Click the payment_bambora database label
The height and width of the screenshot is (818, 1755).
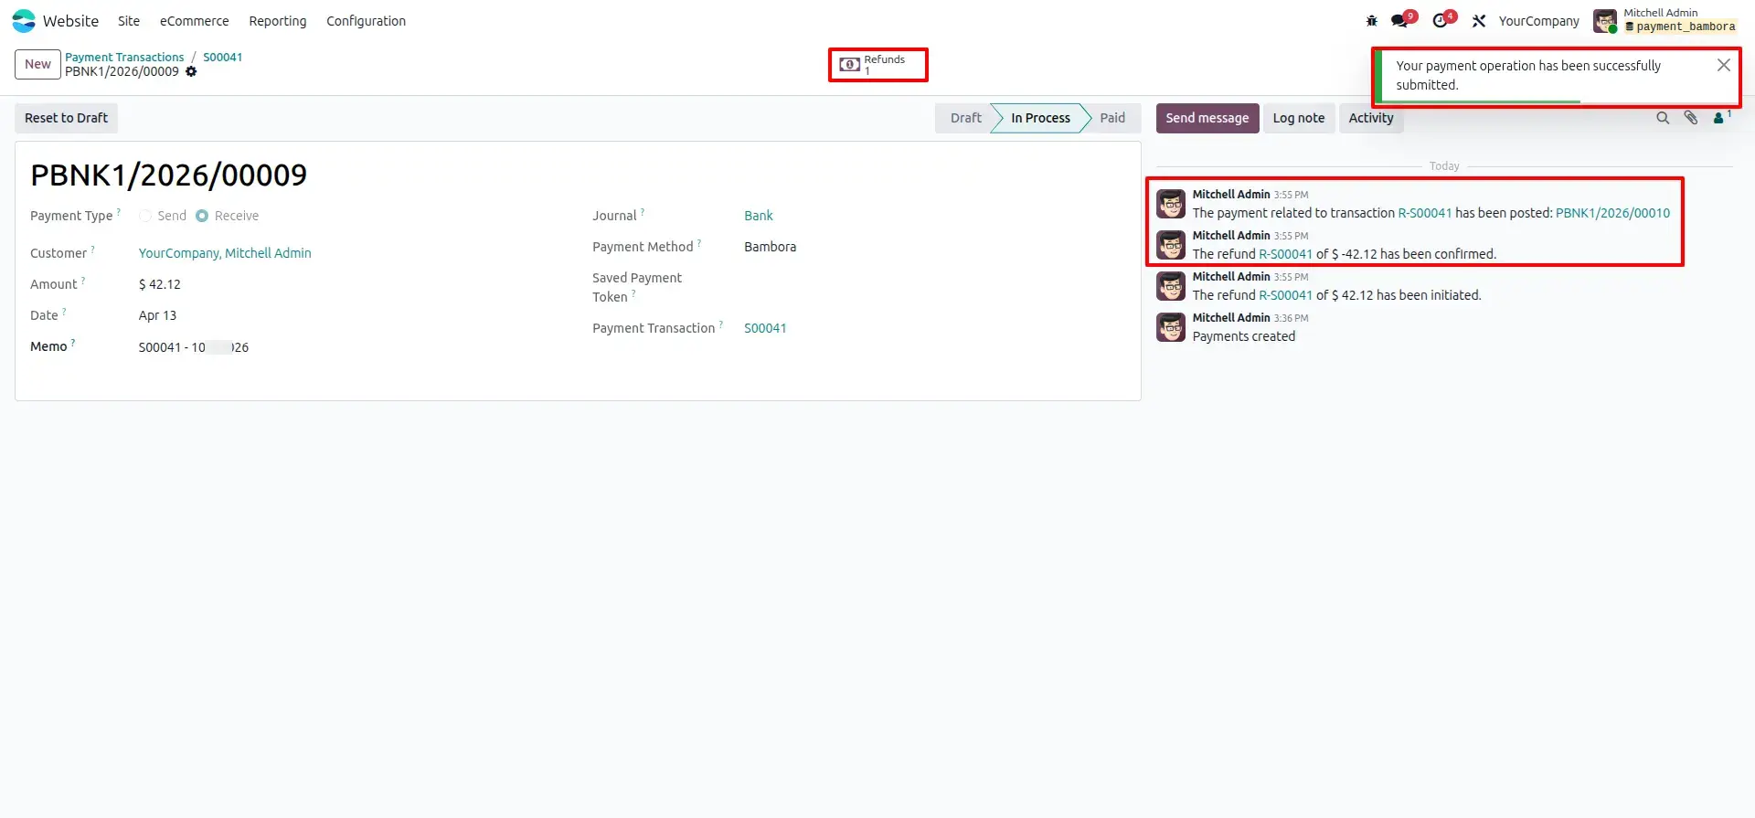tap(1680, 27)
